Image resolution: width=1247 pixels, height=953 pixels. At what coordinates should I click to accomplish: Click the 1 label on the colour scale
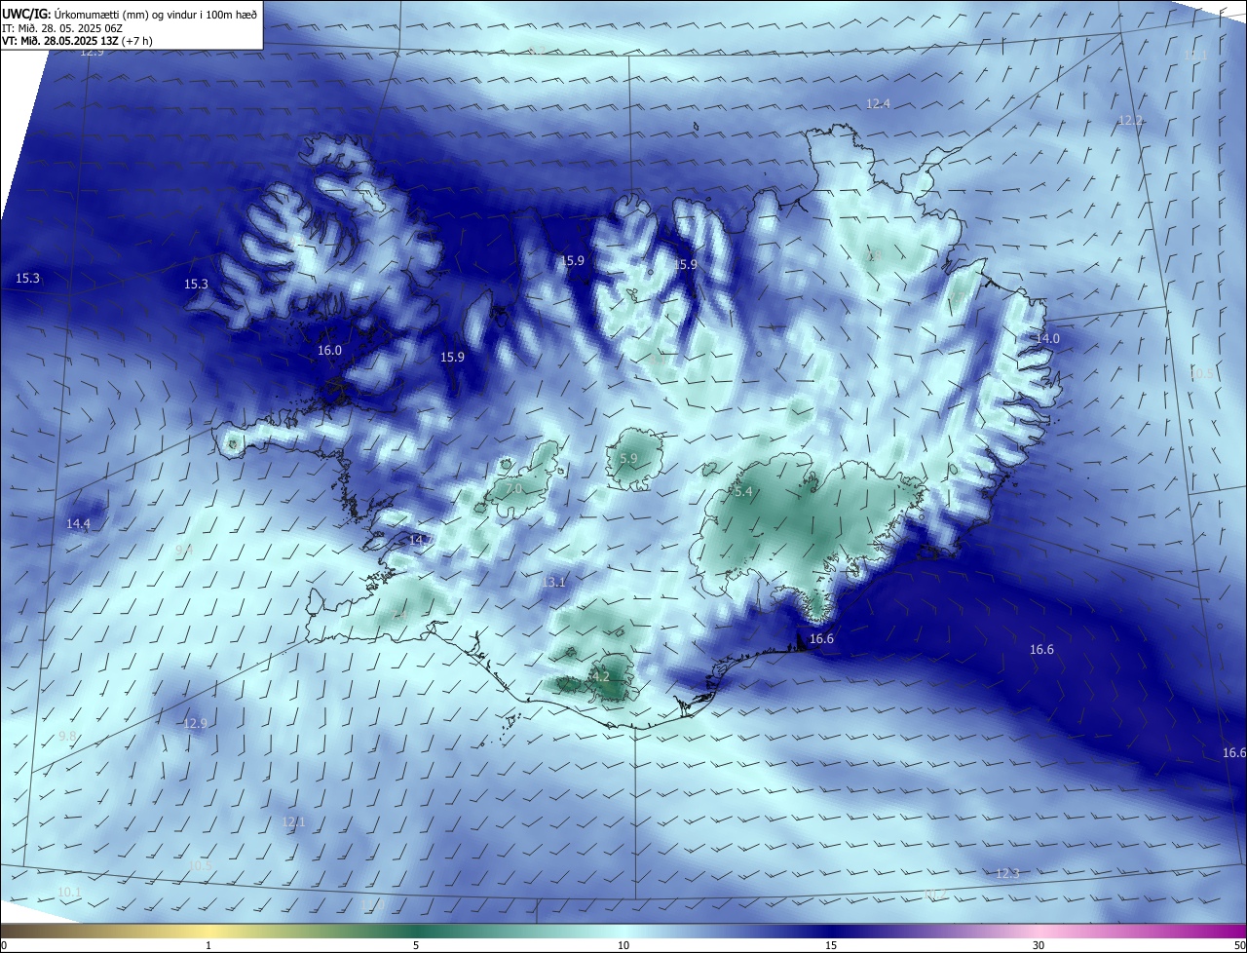(x=208, y=946)
